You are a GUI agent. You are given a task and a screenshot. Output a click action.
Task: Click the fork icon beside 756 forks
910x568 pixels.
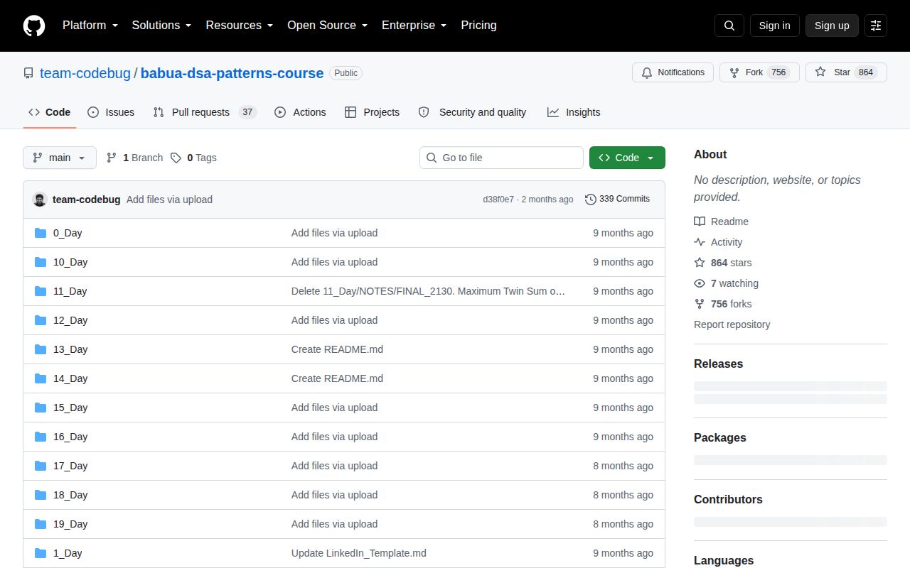[x=700, y=304]
